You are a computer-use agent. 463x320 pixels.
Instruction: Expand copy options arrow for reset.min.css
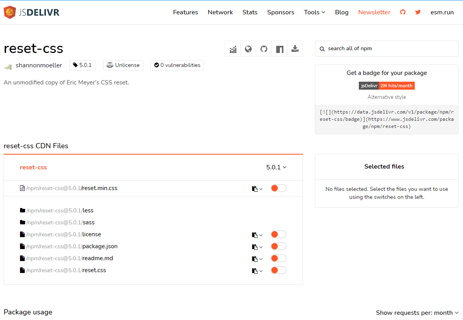261,189
